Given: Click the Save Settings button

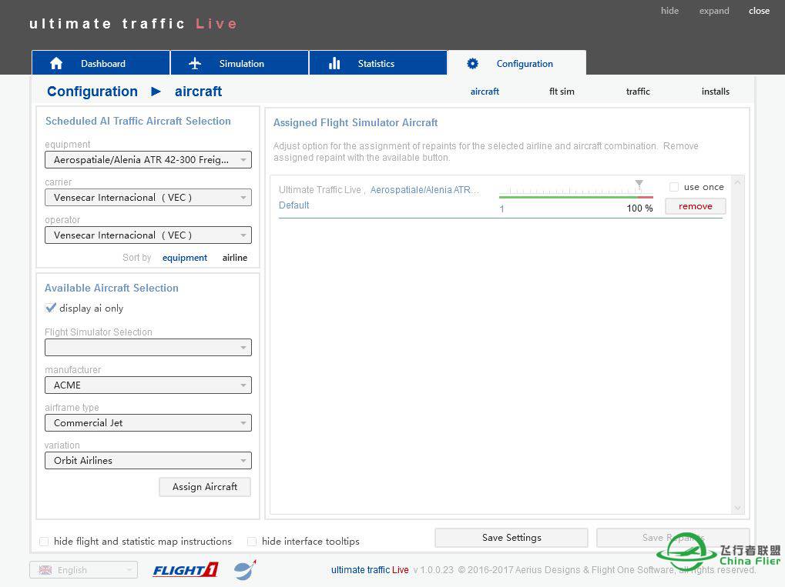Looking at the screenshot, I should point(512,538).
